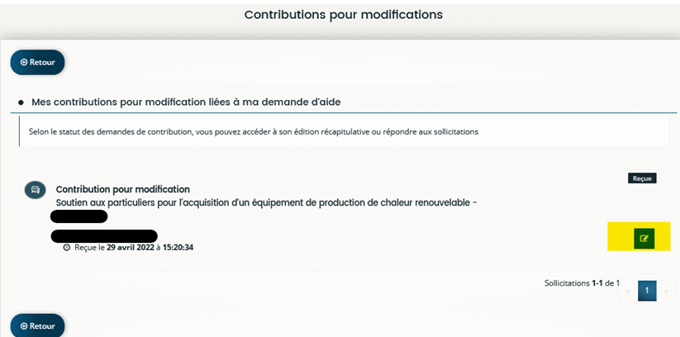Click the arrow icon in the Retour button below the pagination
This screenshot has width=680, height=337.
point(24,326)
